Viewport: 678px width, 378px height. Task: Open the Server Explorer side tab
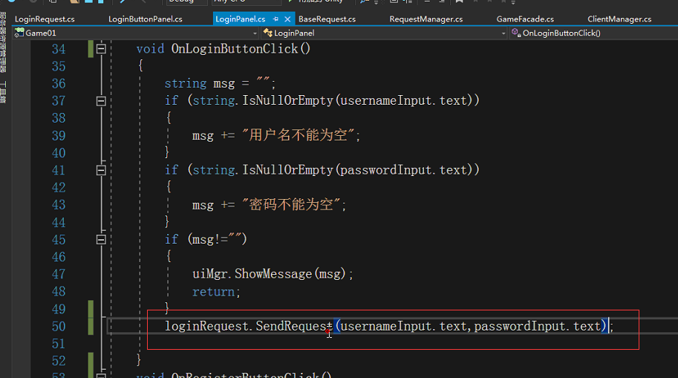point(3,42)
